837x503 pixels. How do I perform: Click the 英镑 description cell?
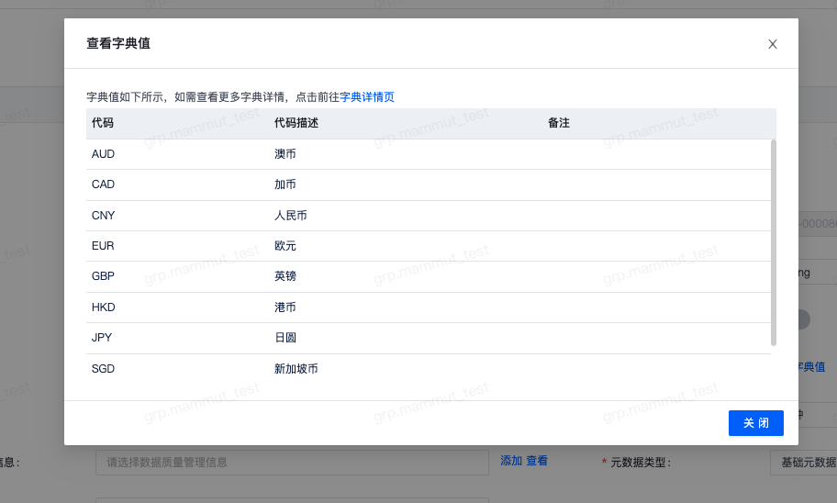285,276
